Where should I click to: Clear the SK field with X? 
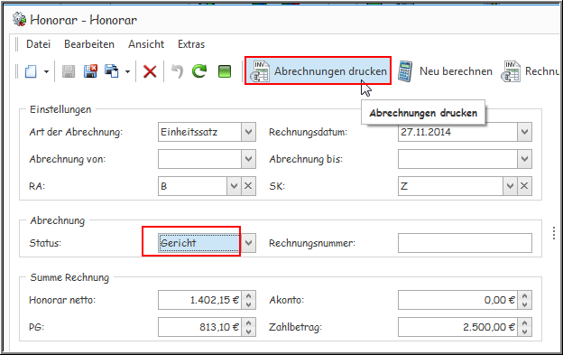point(524,186)
